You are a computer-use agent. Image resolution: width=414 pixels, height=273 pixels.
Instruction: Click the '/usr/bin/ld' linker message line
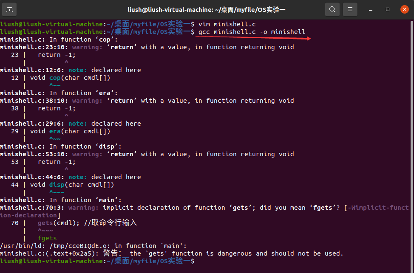point(94,246)
